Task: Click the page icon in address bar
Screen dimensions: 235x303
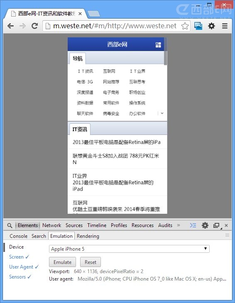Action: pos(48,26)
